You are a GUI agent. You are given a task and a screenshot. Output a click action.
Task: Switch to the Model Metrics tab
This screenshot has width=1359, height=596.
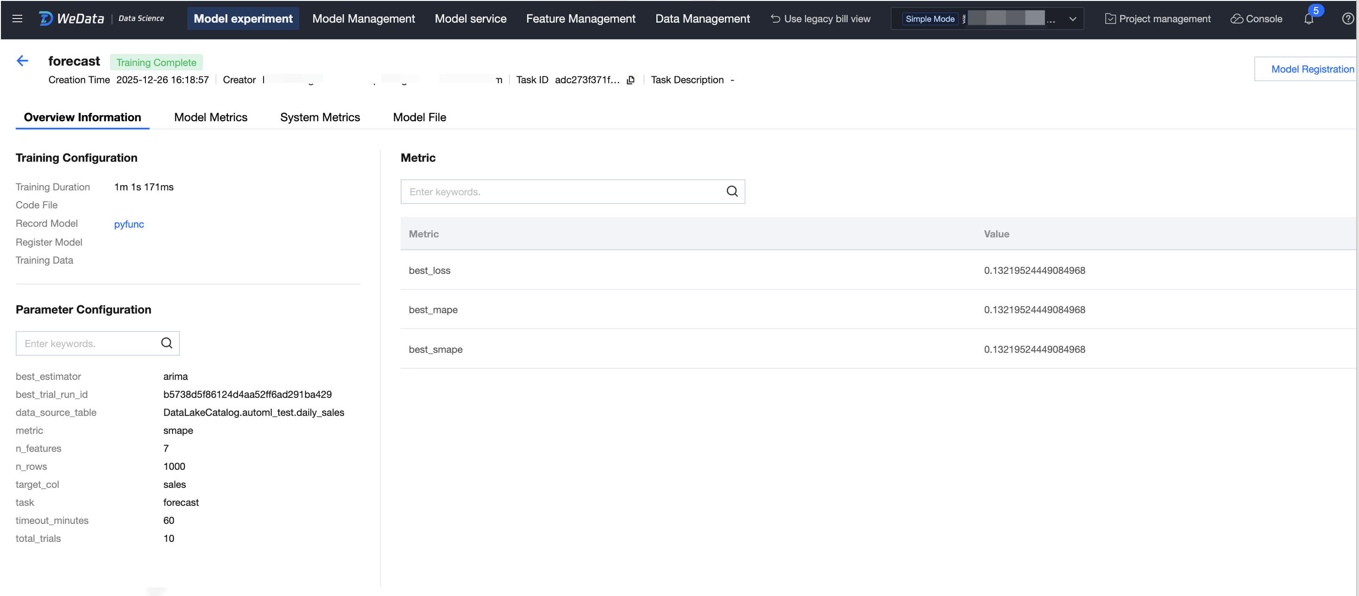210,117
